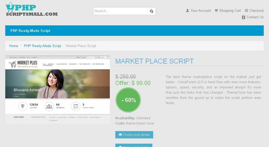Open Your Account user icon
The image size is (269, 147).
click(x=188, y=10)
